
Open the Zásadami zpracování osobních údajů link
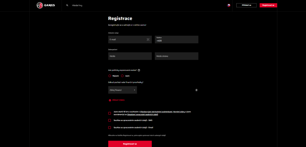coord(143,114)
